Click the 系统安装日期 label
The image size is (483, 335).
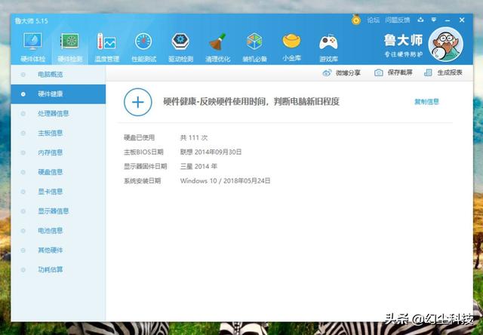(x=143, y=181)
